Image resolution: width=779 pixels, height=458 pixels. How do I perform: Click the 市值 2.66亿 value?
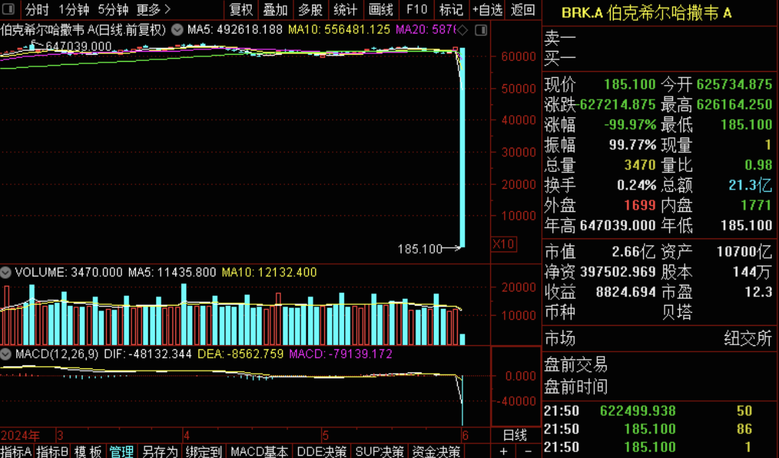click(634, 252)
